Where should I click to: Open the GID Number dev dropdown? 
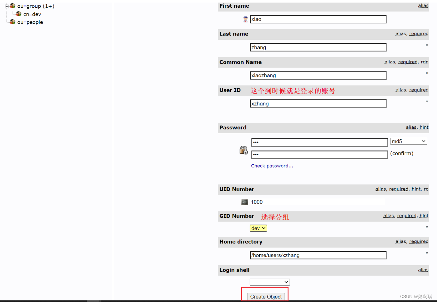258,228
